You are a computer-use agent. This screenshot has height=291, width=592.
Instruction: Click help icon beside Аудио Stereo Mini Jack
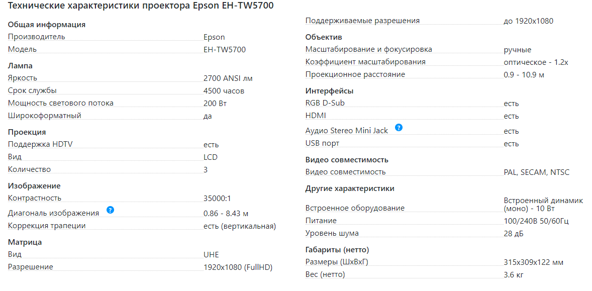point(399,128)
